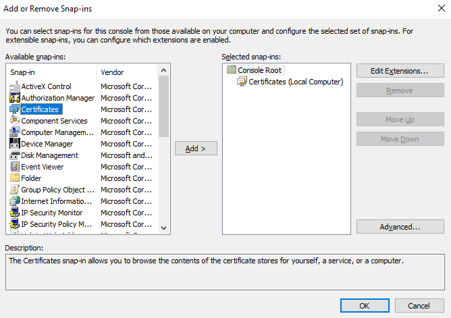
Task: Choose the Device Manager icon
Action: (16, 144)
